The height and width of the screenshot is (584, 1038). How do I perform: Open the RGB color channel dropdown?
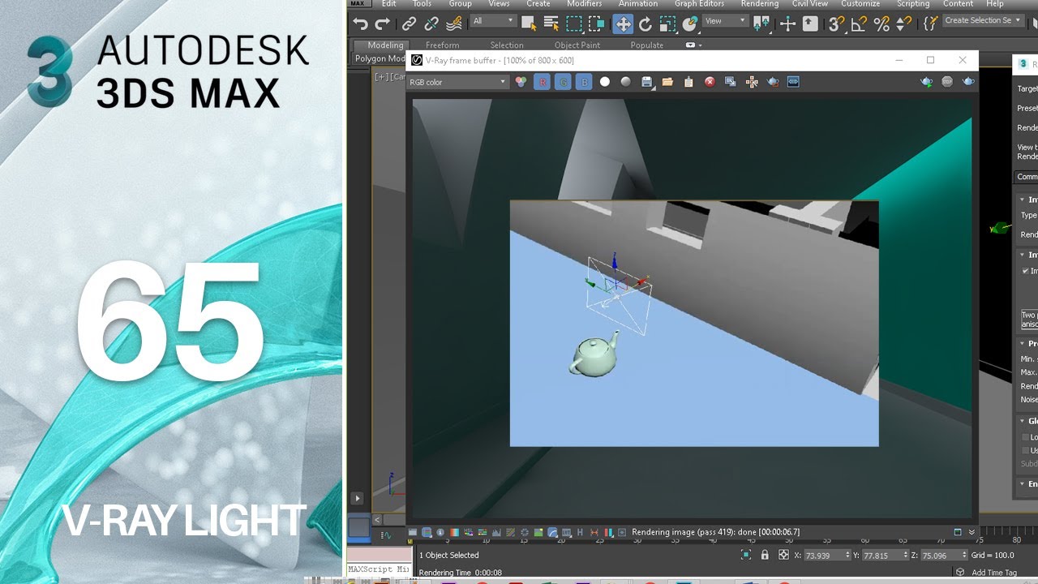(458, 82)
